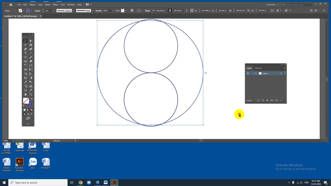The height and width of the screenshot is (186, 331).
Task: Select the Scale tool
Action: pyautogui.click(x=31, y=66)
